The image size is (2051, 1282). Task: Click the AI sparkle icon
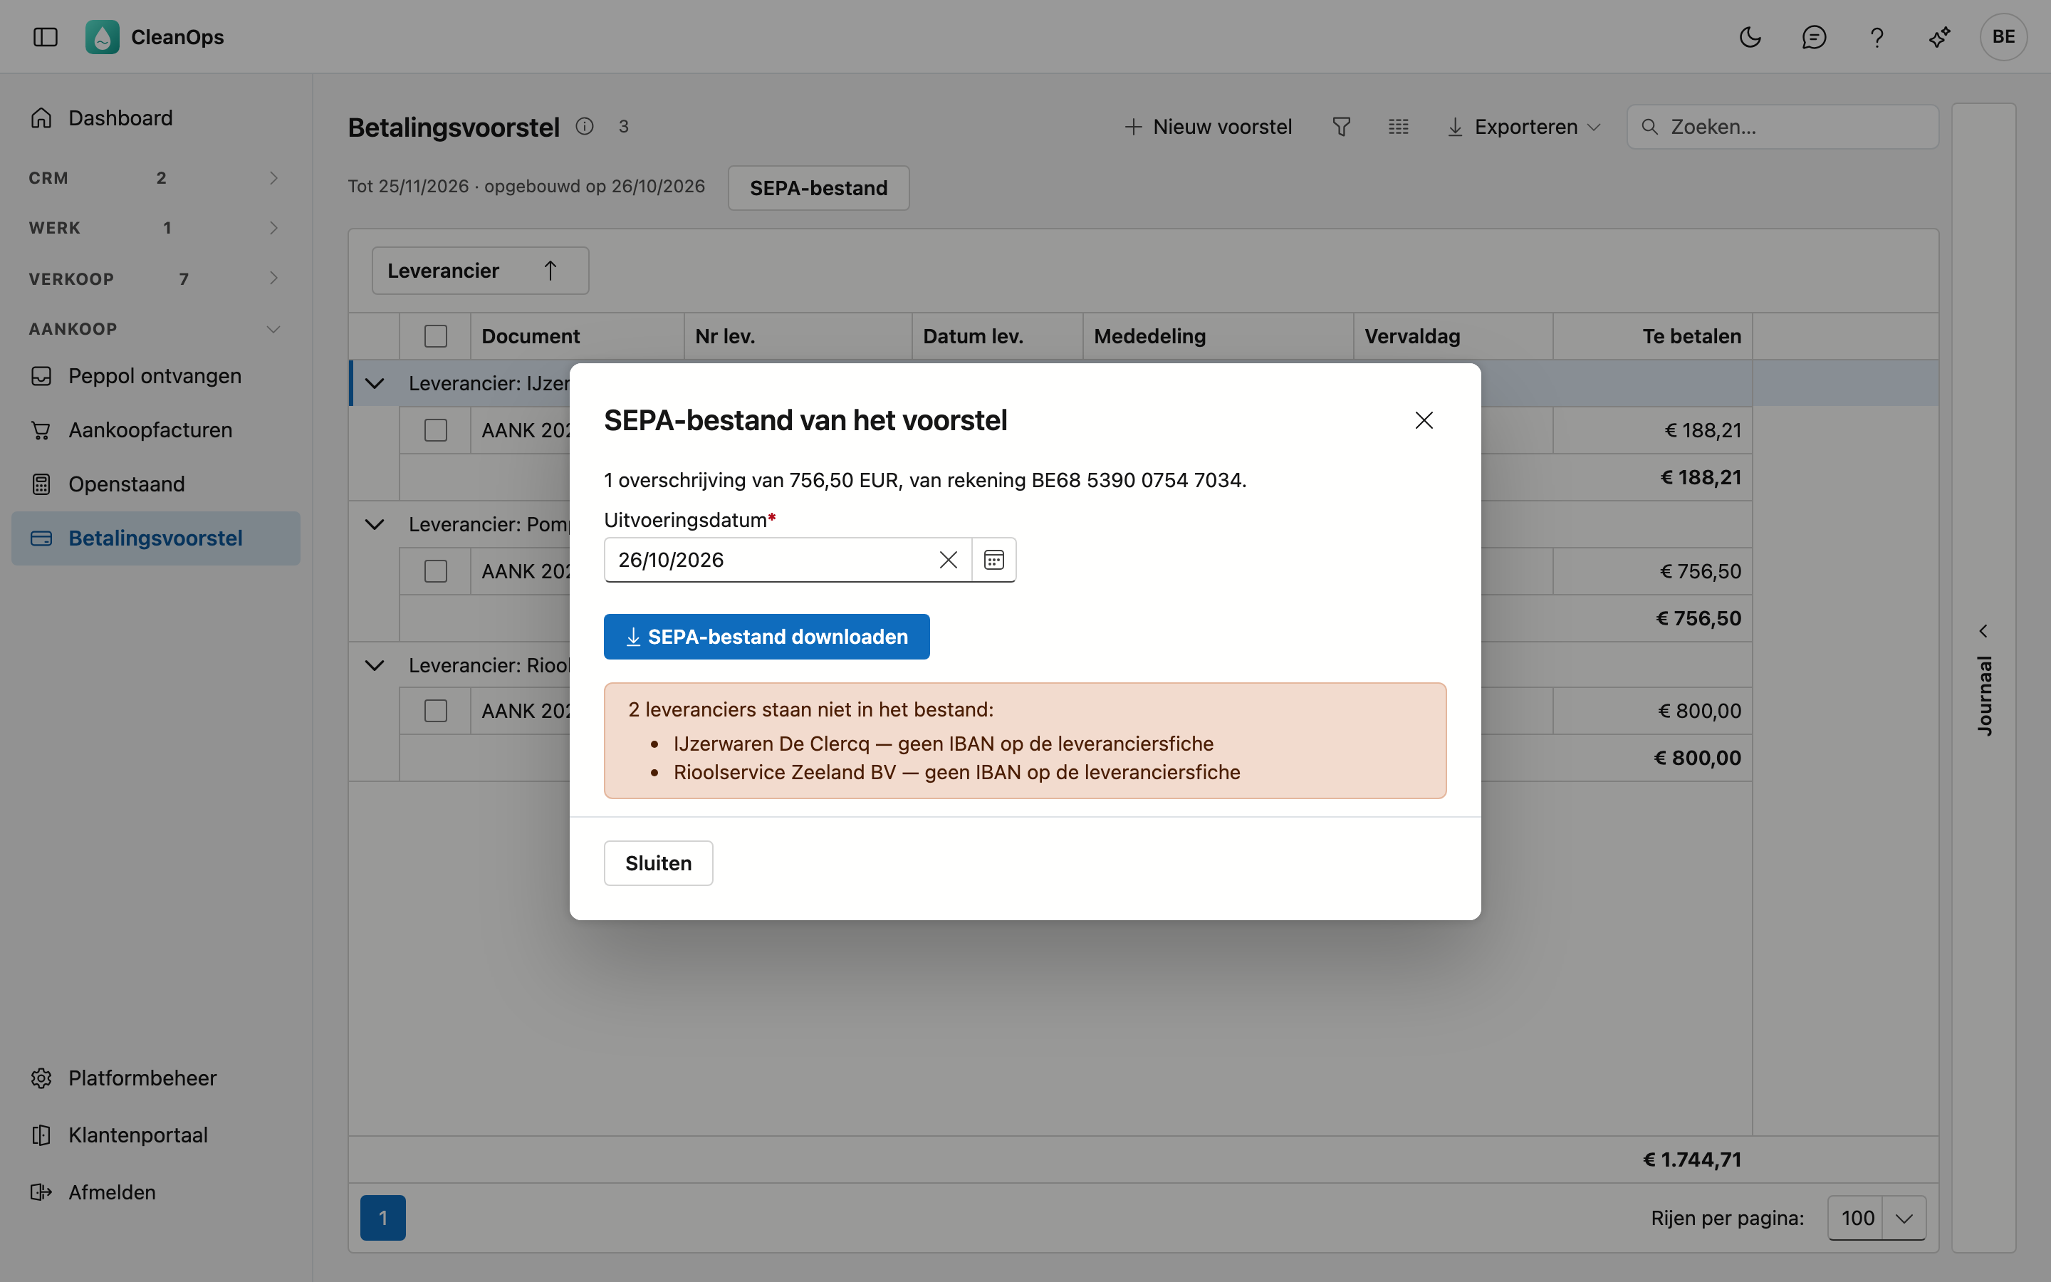tap(1939, 37)
